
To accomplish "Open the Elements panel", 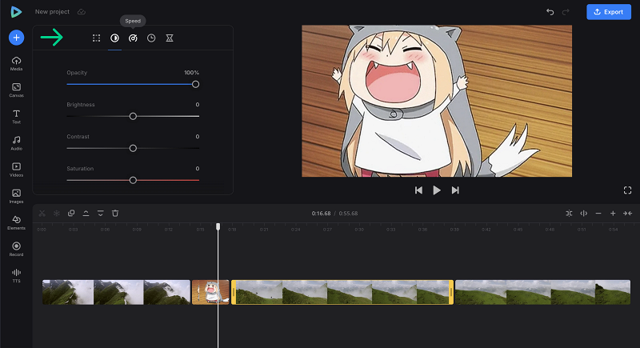I will [16, 222].
